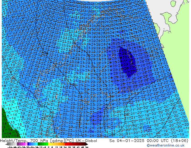The image size is (191, 148).
Task: Click the bright yellow swatch above 0 in legend
Action: [x=49, y=144]
